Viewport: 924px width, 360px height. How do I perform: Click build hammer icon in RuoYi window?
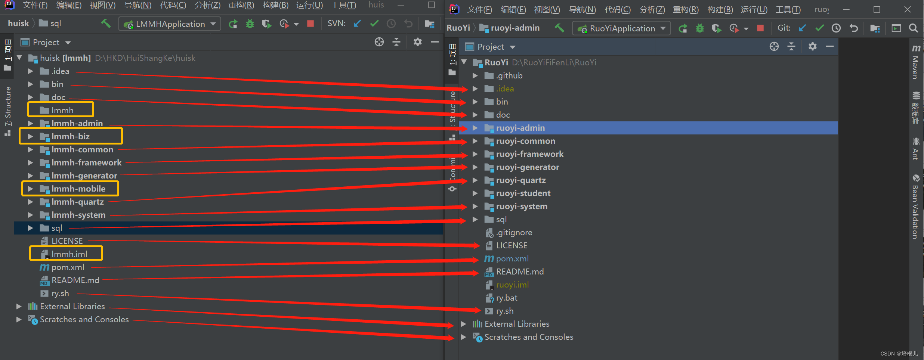(559, 28)
